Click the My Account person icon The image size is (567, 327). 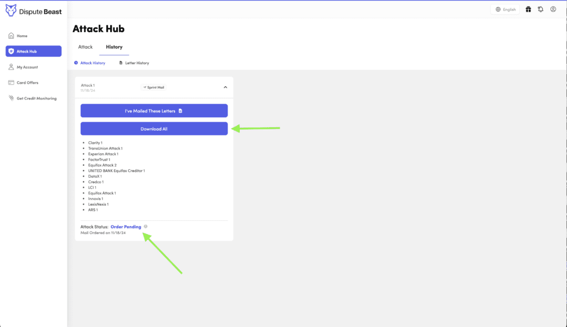coord(11,67)
